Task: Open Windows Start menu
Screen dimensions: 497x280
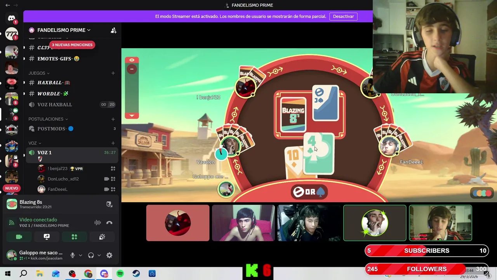Action: pyautogui.click(x=7, y=274)
